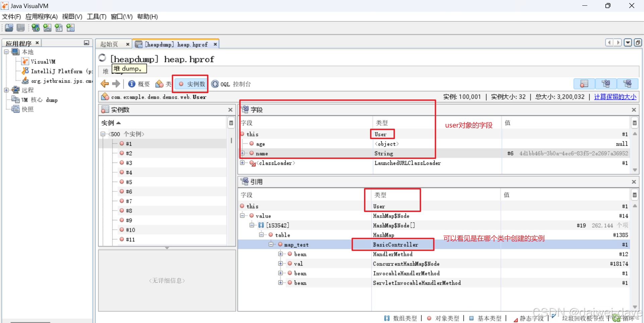
Task: Open fields table column chooser icon
Action: [635, 123]
